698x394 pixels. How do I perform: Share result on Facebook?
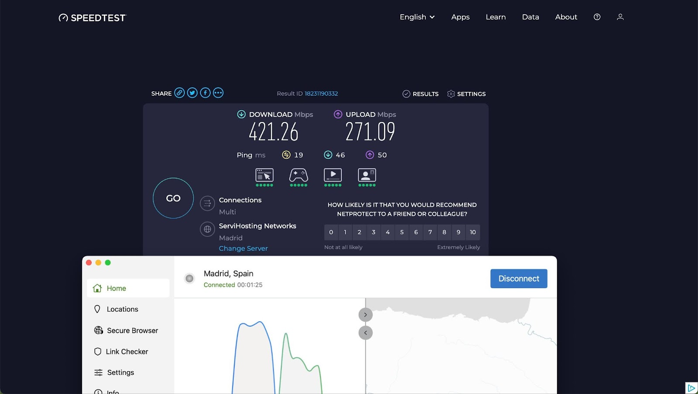coord(205,93)
